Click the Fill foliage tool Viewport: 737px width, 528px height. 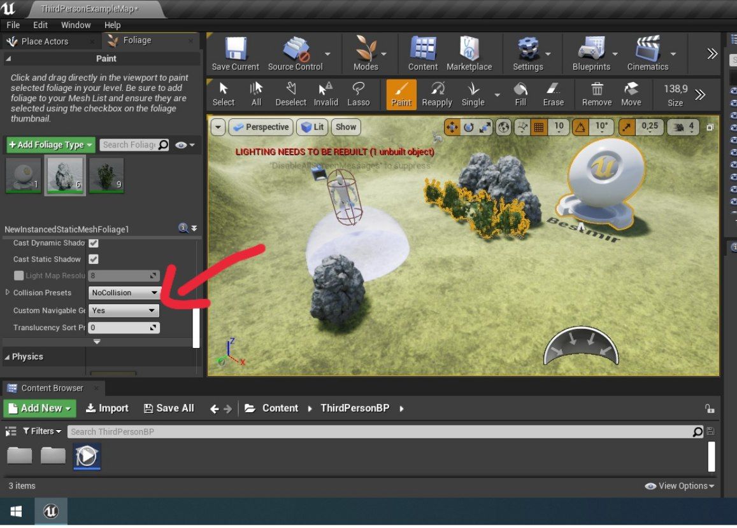pos(520,94)
